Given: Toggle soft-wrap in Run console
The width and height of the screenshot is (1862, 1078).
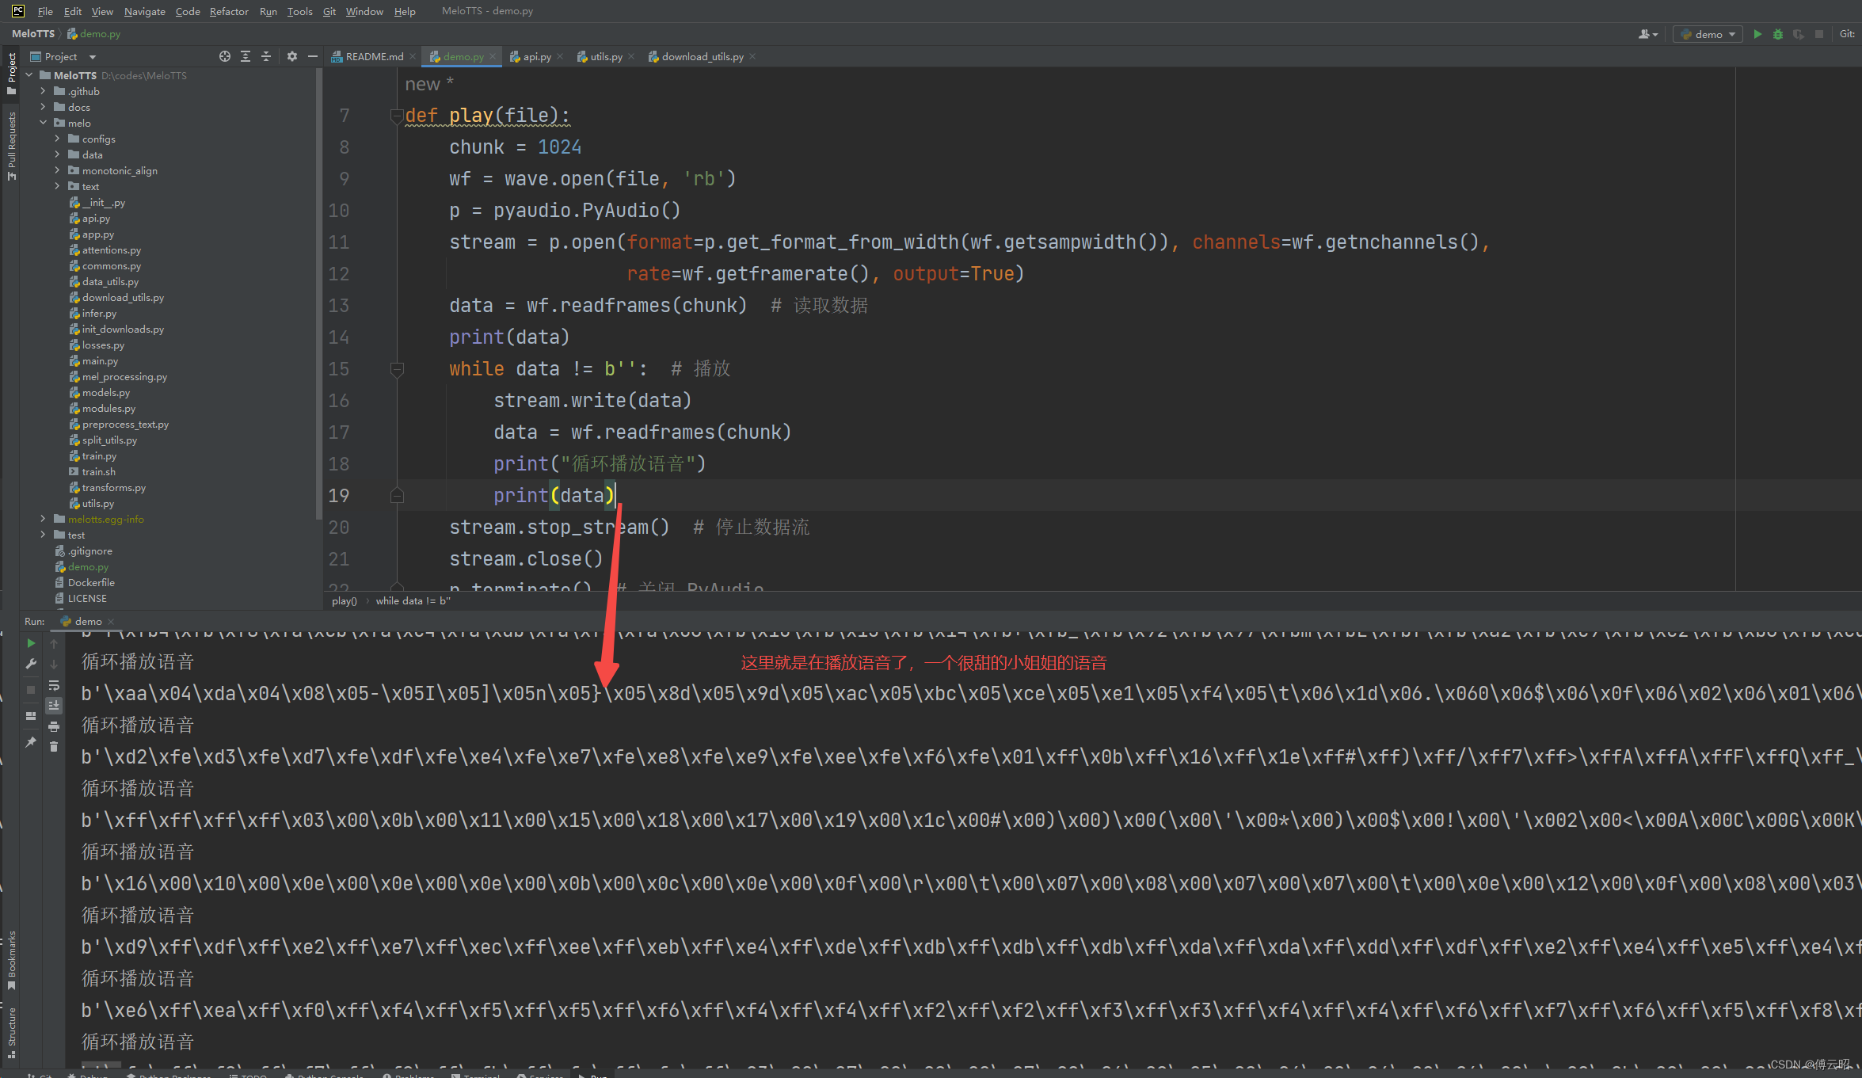Looking at the screenshot, I should pyautogui.click(x=54, y=685).
